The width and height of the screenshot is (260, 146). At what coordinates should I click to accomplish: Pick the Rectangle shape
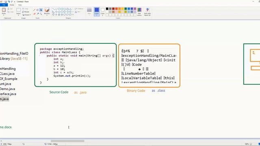[62, 9]
